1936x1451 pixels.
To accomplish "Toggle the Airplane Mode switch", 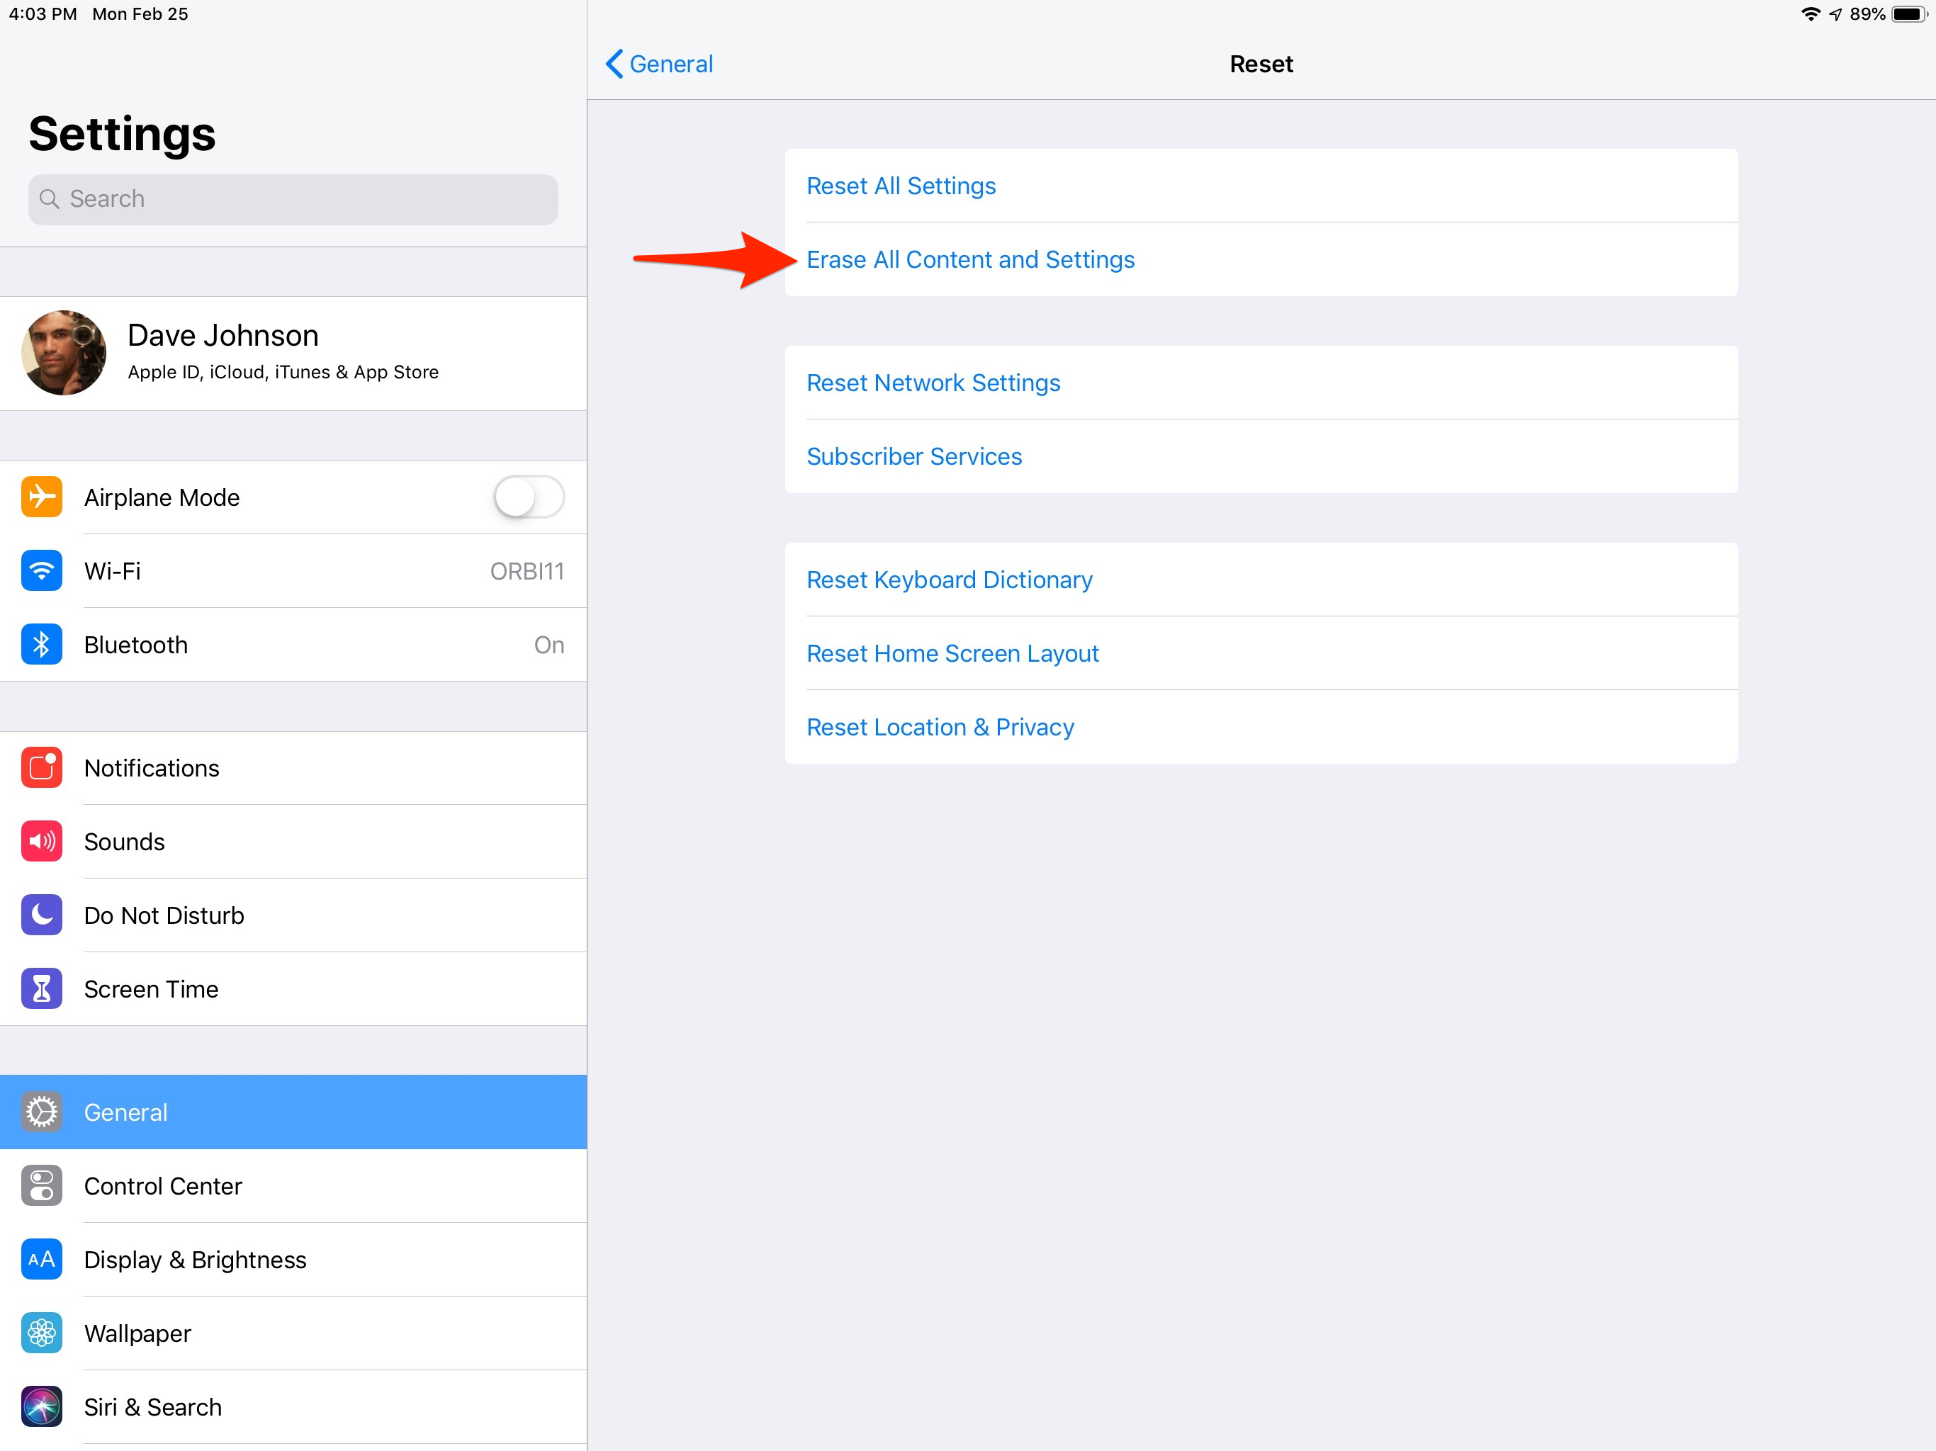I will (x=529, y=497).
